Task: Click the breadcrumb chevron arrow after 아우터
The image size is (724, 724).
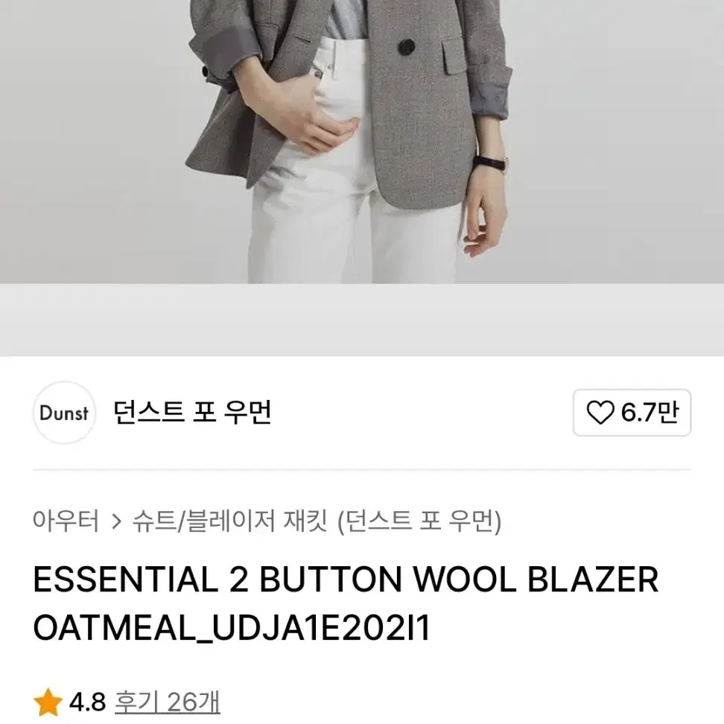Action: pyautogui.click(x=117, y=521)
